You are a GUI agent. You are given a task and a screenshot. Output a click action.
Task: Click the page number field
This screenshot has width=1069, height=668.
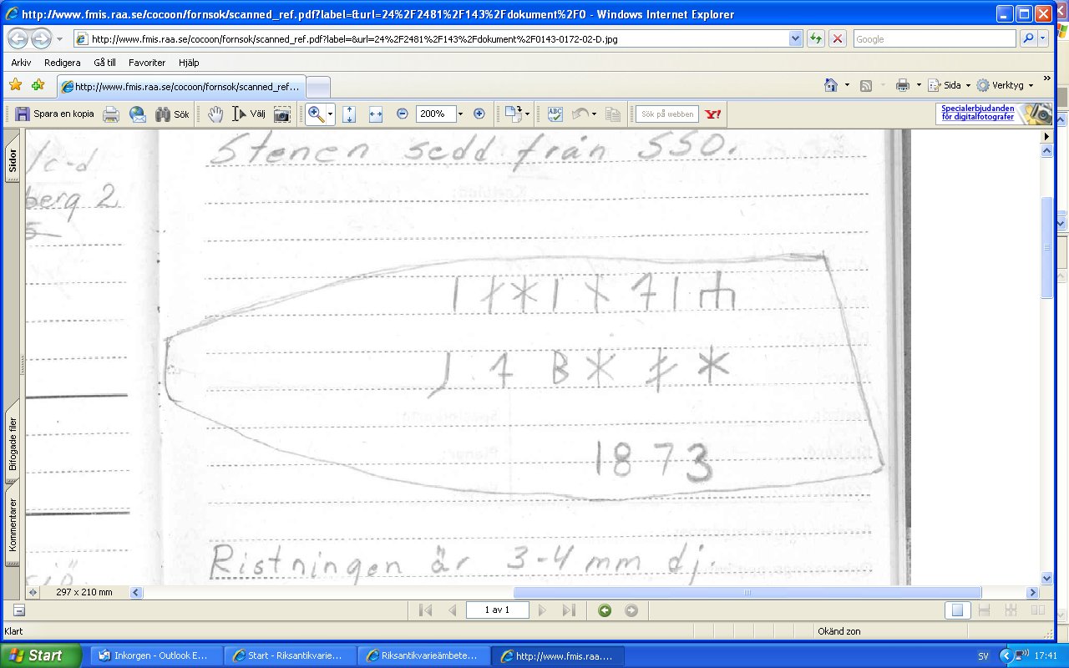click(498, 610)
